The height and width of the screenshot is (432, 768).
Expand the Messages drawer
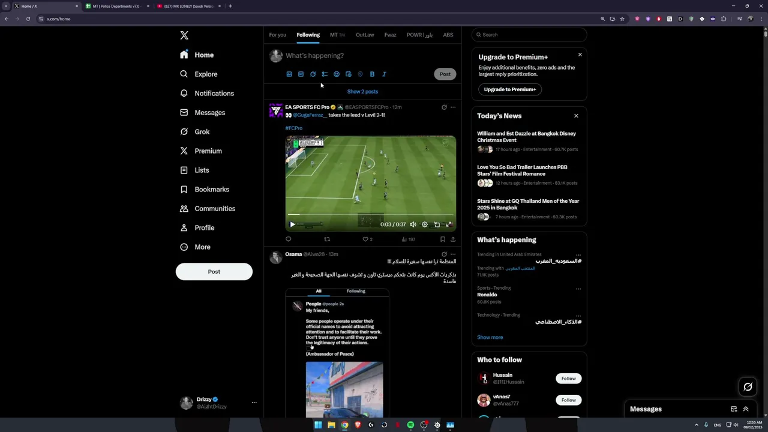(x=746, y=409)
